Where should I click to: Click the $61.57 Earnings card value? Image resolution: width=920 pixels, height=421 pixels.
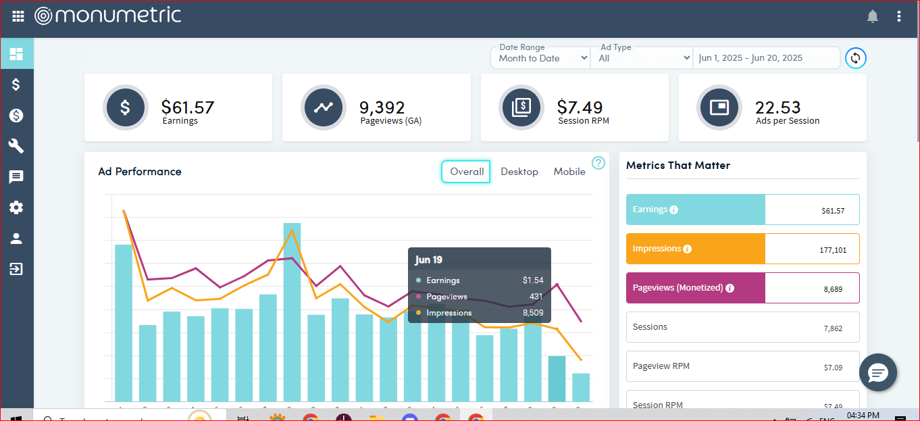[x=188, y=107]
